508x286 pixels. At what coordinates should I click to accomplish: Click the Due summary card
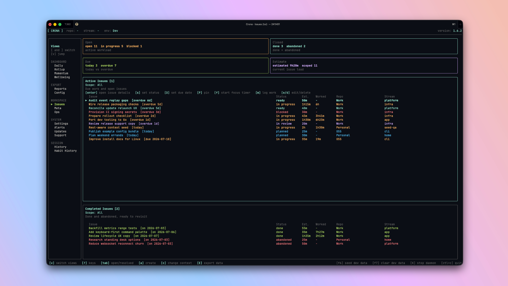176,66
